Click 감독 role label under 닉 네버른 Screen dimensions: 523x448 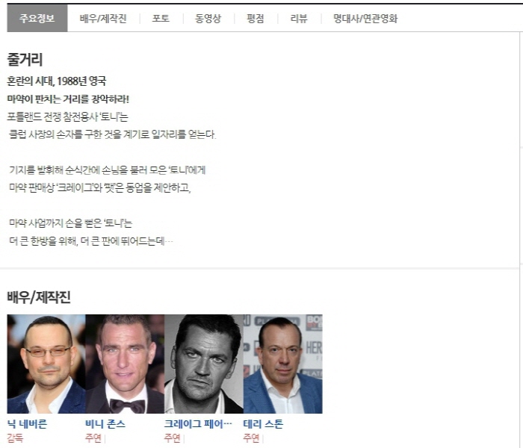tap(15, 438)
